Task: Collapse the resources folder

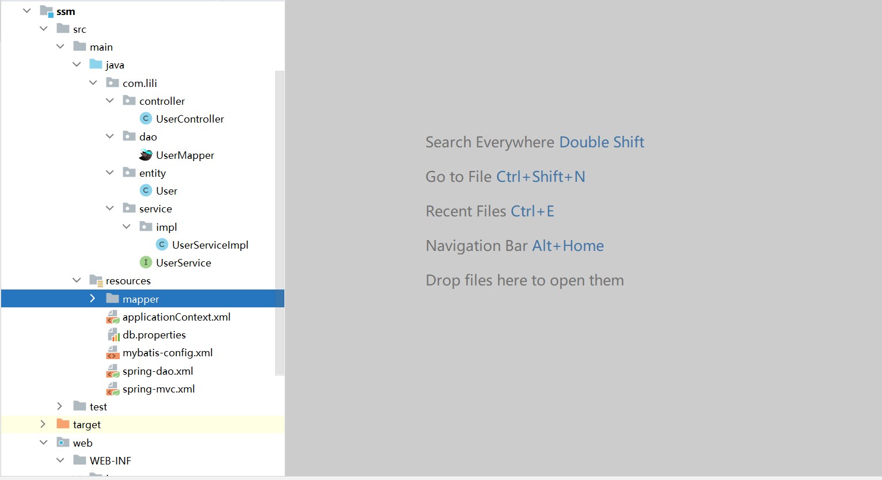Action: click(x=77, y=280)
